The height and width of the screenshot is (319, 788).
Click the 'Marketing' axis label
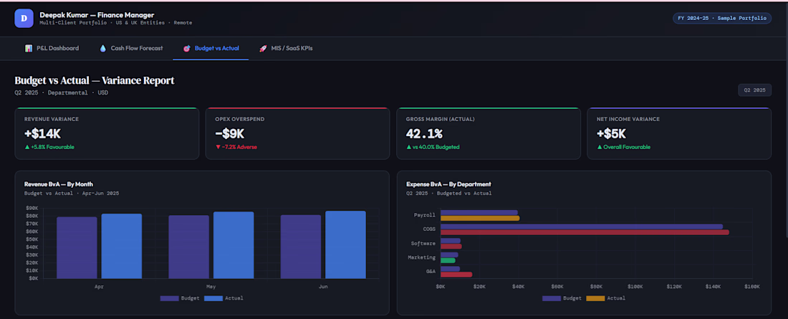point(422,257)
